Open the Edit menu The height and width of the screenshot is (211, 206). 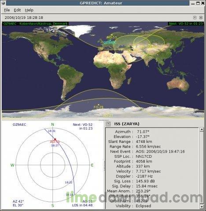click(x=17, y=10)
